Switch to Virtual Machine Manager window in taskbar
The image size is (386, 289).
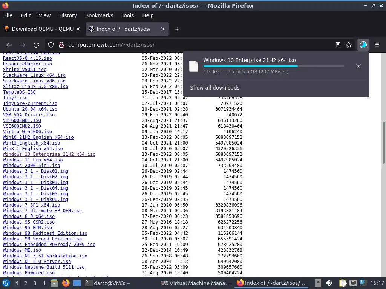pos(196,283)
